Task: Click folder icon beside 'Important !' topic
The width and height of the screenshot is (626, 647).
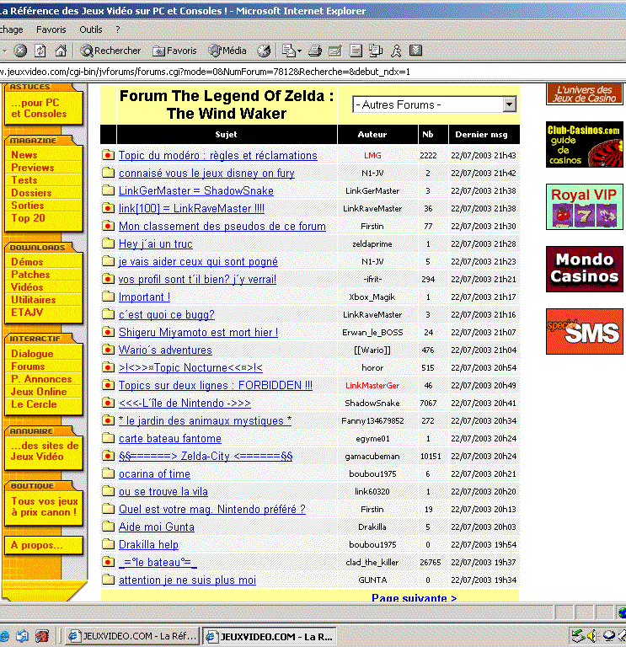Action: 108,297
